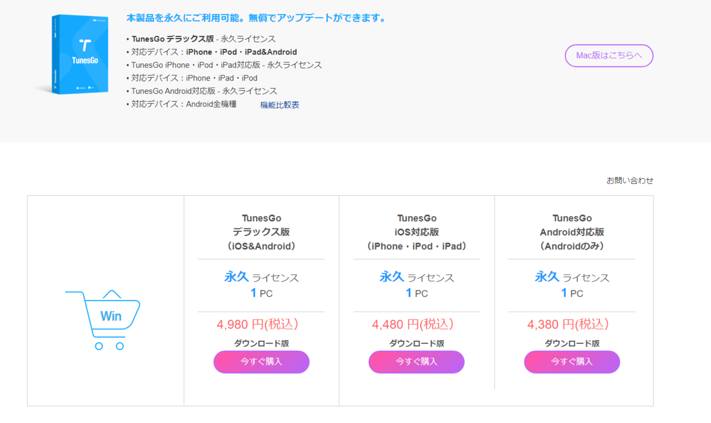Click ダウンロード版 label under iOS対応版

(x=416, y=342)
